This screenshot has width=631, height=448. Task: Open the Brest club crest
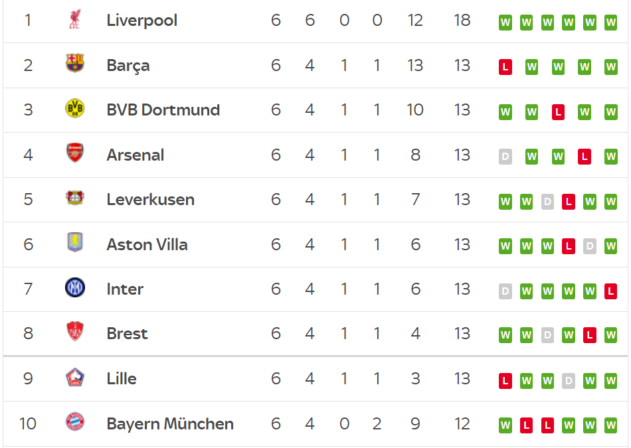pos(75,333)
